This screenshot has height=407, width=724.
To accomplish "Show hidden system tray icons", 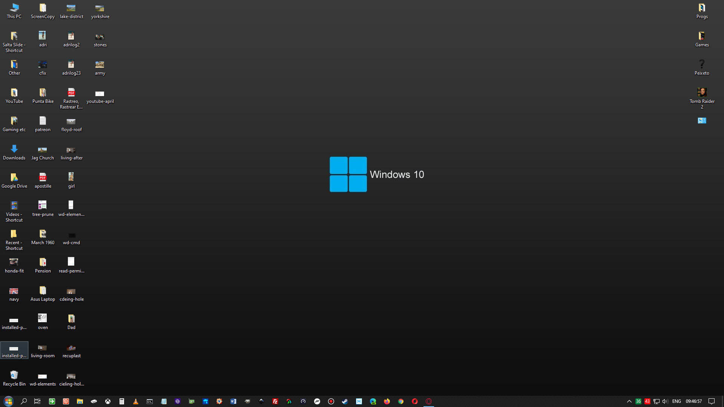I will coord(629,401).
